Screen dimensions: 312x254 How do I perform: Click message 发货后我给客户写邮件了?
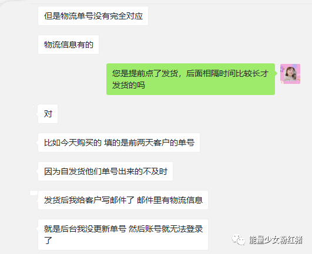pyautogui.click(x=123, y=200)
